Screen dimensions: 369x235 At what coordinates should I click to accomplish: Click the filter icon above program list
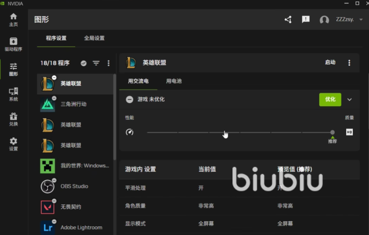pos(96,63)
